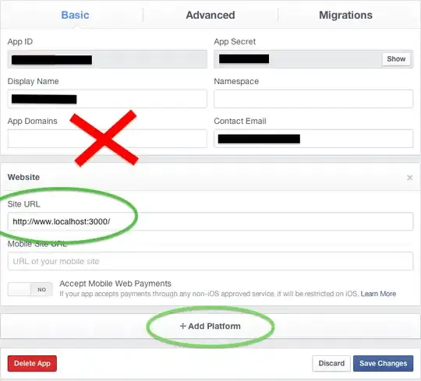Select the Namespace input field
The width and height of the screenshot is (421, 381).
click(313, 99)
